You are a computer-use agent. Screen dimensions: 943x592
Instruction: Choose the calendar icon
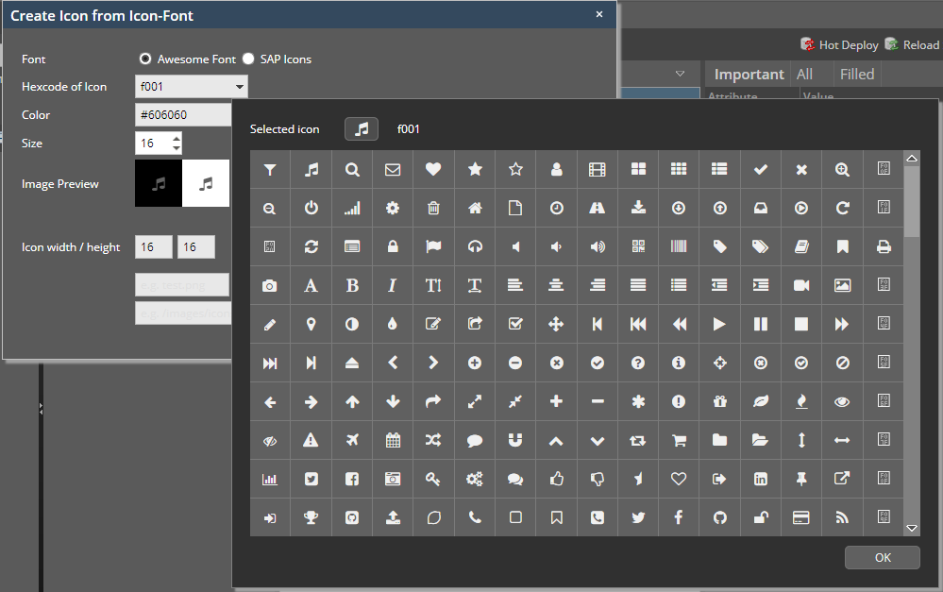point(393,440)
